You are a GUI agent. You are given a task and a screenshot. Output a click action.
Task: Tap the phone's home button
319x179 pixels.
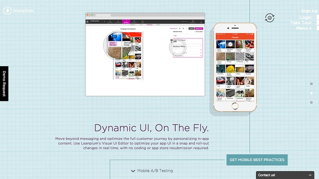coord(235,106)
